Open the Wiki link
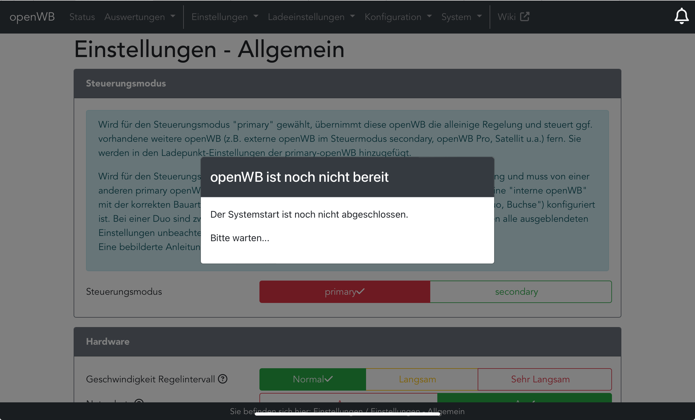This screenshot has width=695, height=420. [x=507, y=17]
